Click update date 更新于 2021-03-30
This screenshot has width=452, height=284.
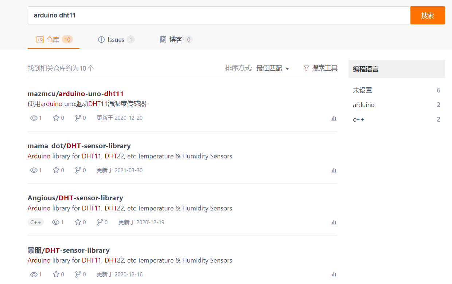tap(120, 170)
